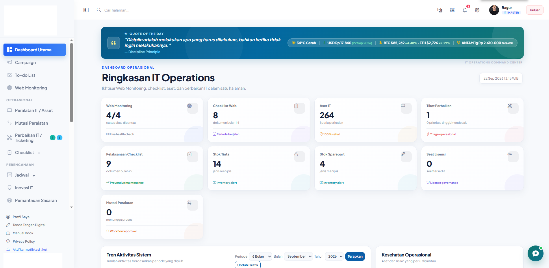This screenshot has height=268, width=549.
Task: Expand the Checklist submenu
Action: tap(35, 153)
